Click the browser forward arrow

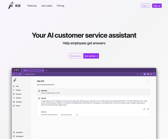[17, 74]
